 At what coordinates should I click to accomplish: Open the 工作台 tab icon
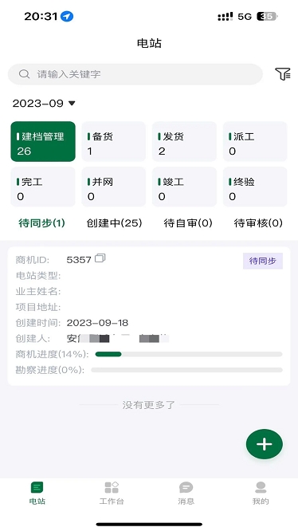click(x=112, y=488)
